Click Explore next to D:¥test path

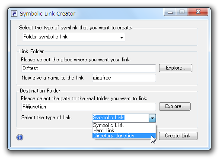[x=175, y=68]
